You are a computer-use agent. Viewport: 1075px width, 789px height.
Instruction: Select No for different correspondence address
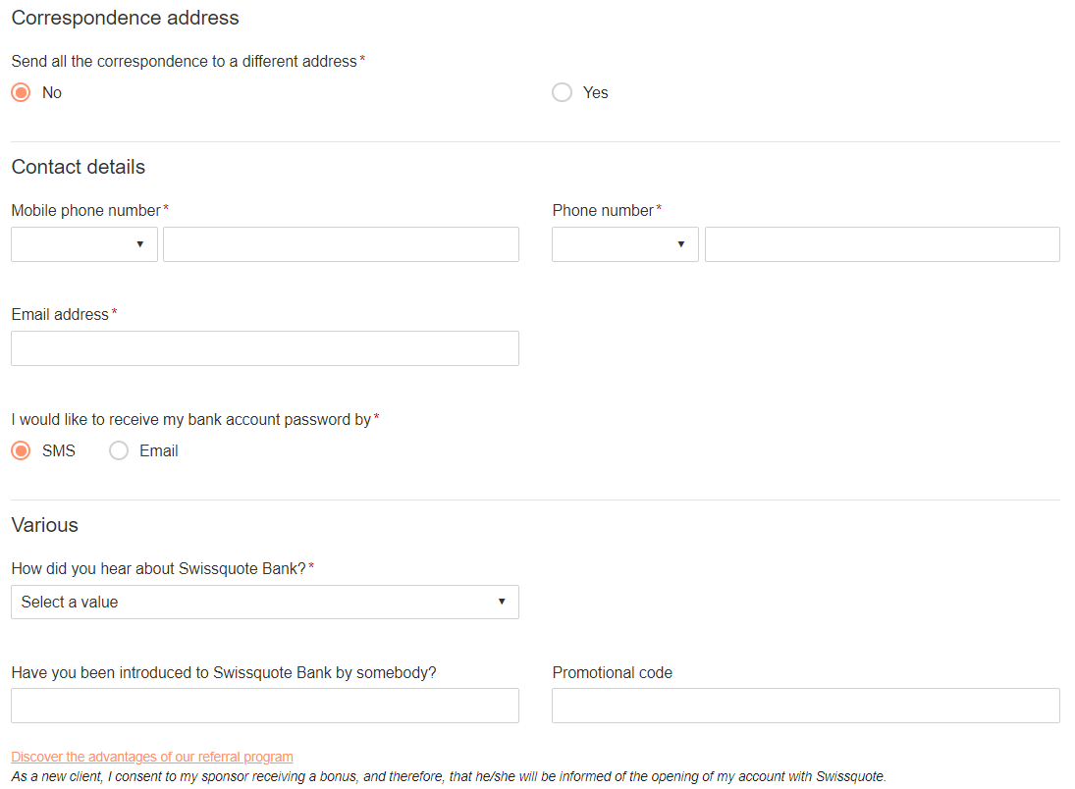tap(22, 92)
